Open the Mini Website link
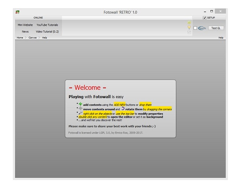 [x=25, y=25]
